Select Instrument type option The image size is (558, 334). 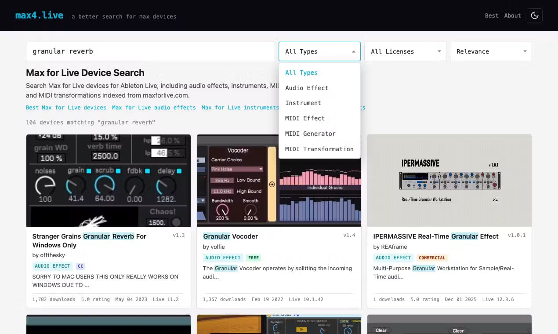[x=319, y=103]
